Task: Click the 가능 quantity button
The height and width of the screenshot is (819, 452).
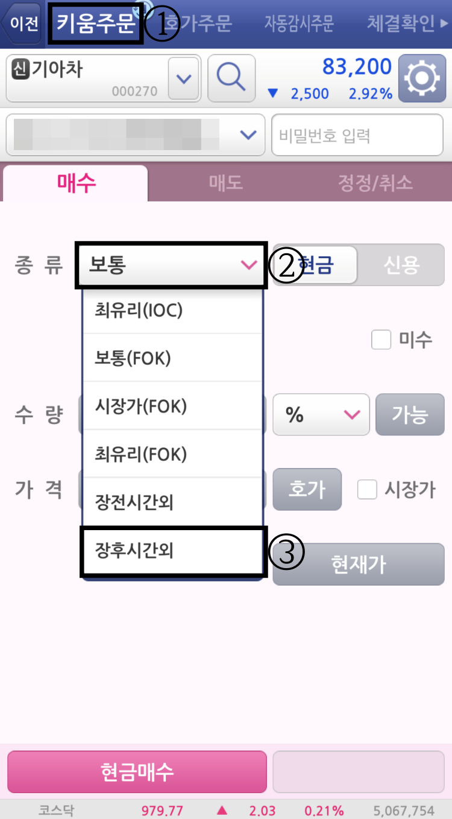Action: [x=410, y=414]
